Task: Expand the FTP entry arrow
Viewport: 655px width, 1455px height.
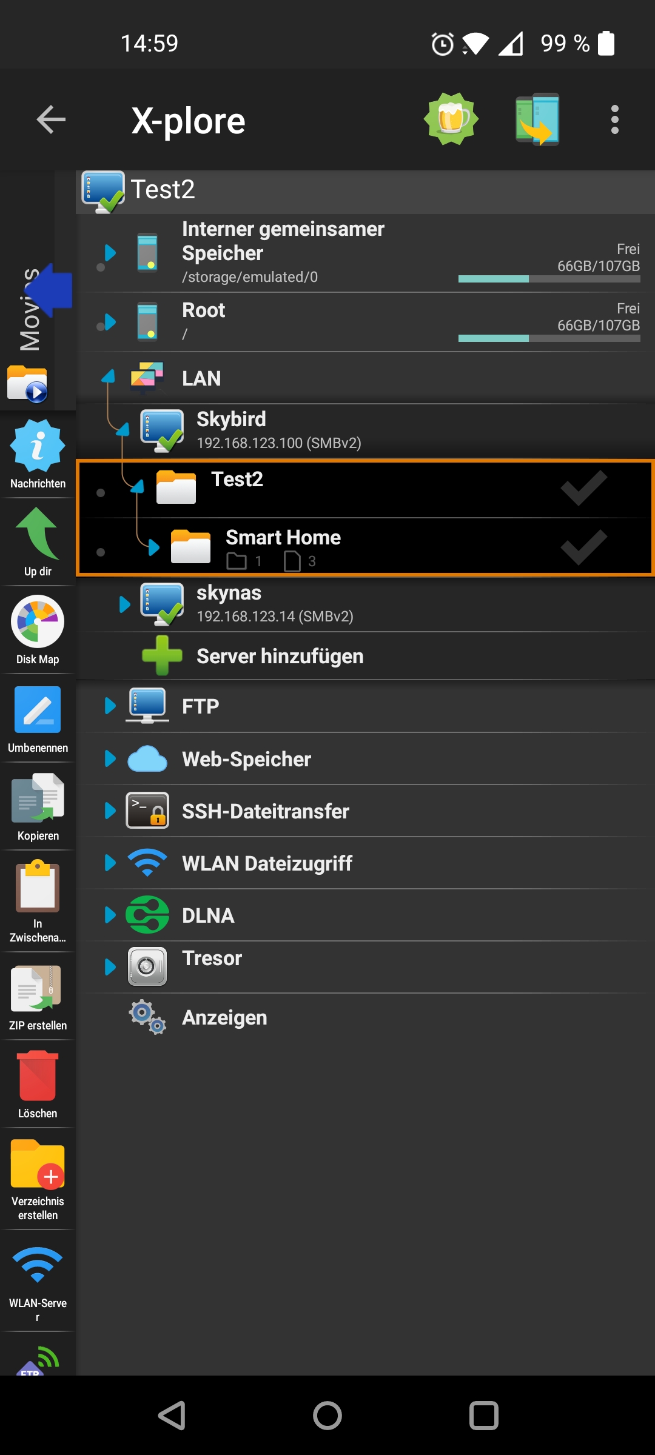Action: pos(110,706)
